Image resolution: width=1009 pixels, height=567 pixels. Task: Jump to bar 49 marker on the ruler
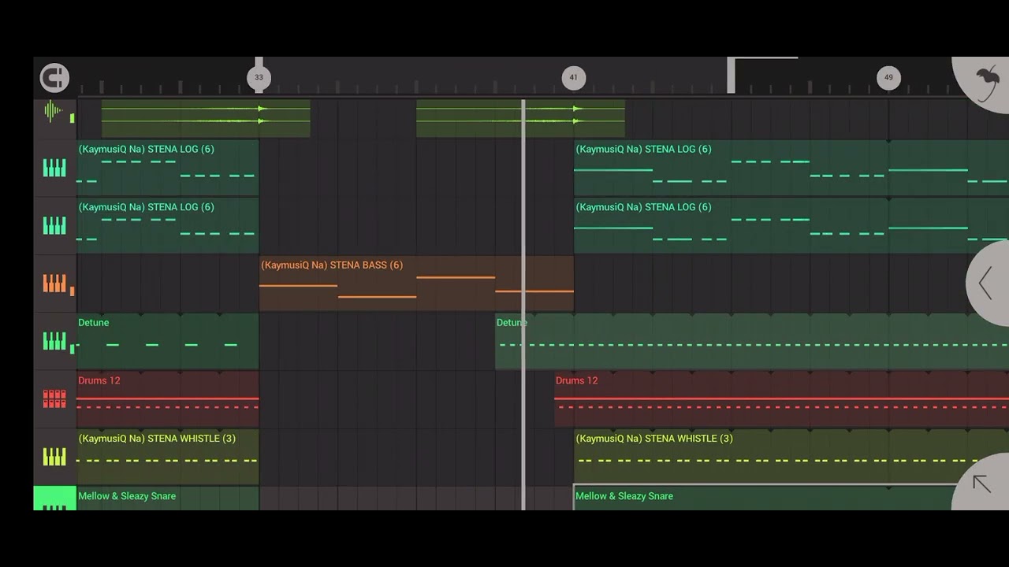(x=888, y=78)
